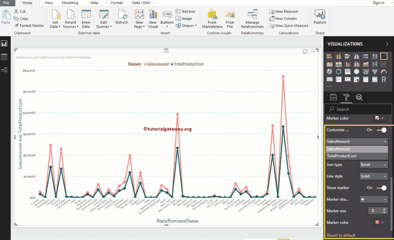The width and height of the screenshot is (394, 240).
Task: Open the View ribbon tab
Action: tap(48, 3)
